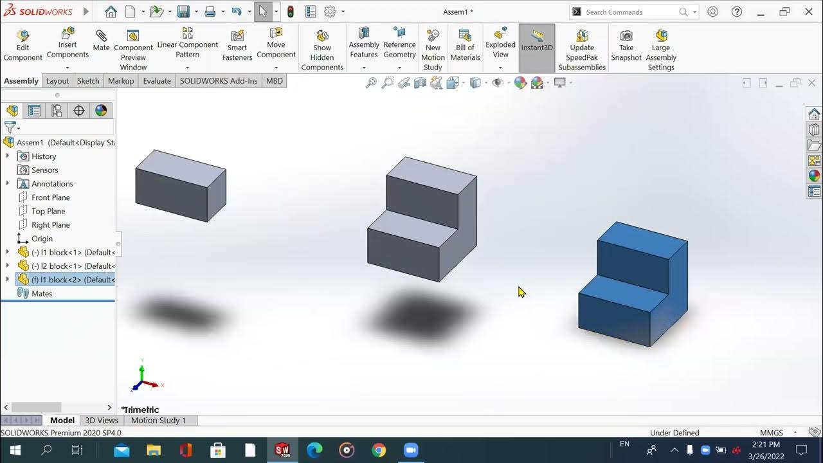The width and height of the screenshot is (823, 463).
Task: Select the Mate paperclip tool
Action: pyautogui.click(x=101, y=40)
